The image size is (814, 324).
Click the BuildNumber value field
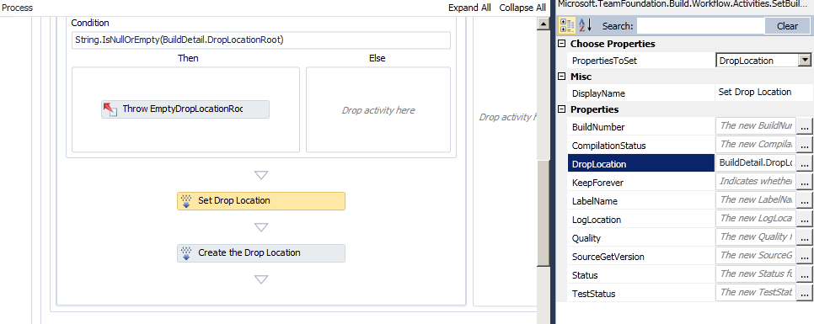pyautogui.click(x=756, y=126)
